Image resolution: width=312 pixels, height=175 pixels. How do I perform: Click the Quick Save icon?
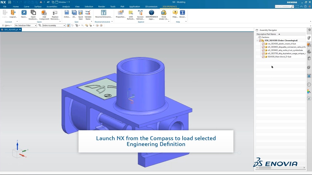point(81,13)
